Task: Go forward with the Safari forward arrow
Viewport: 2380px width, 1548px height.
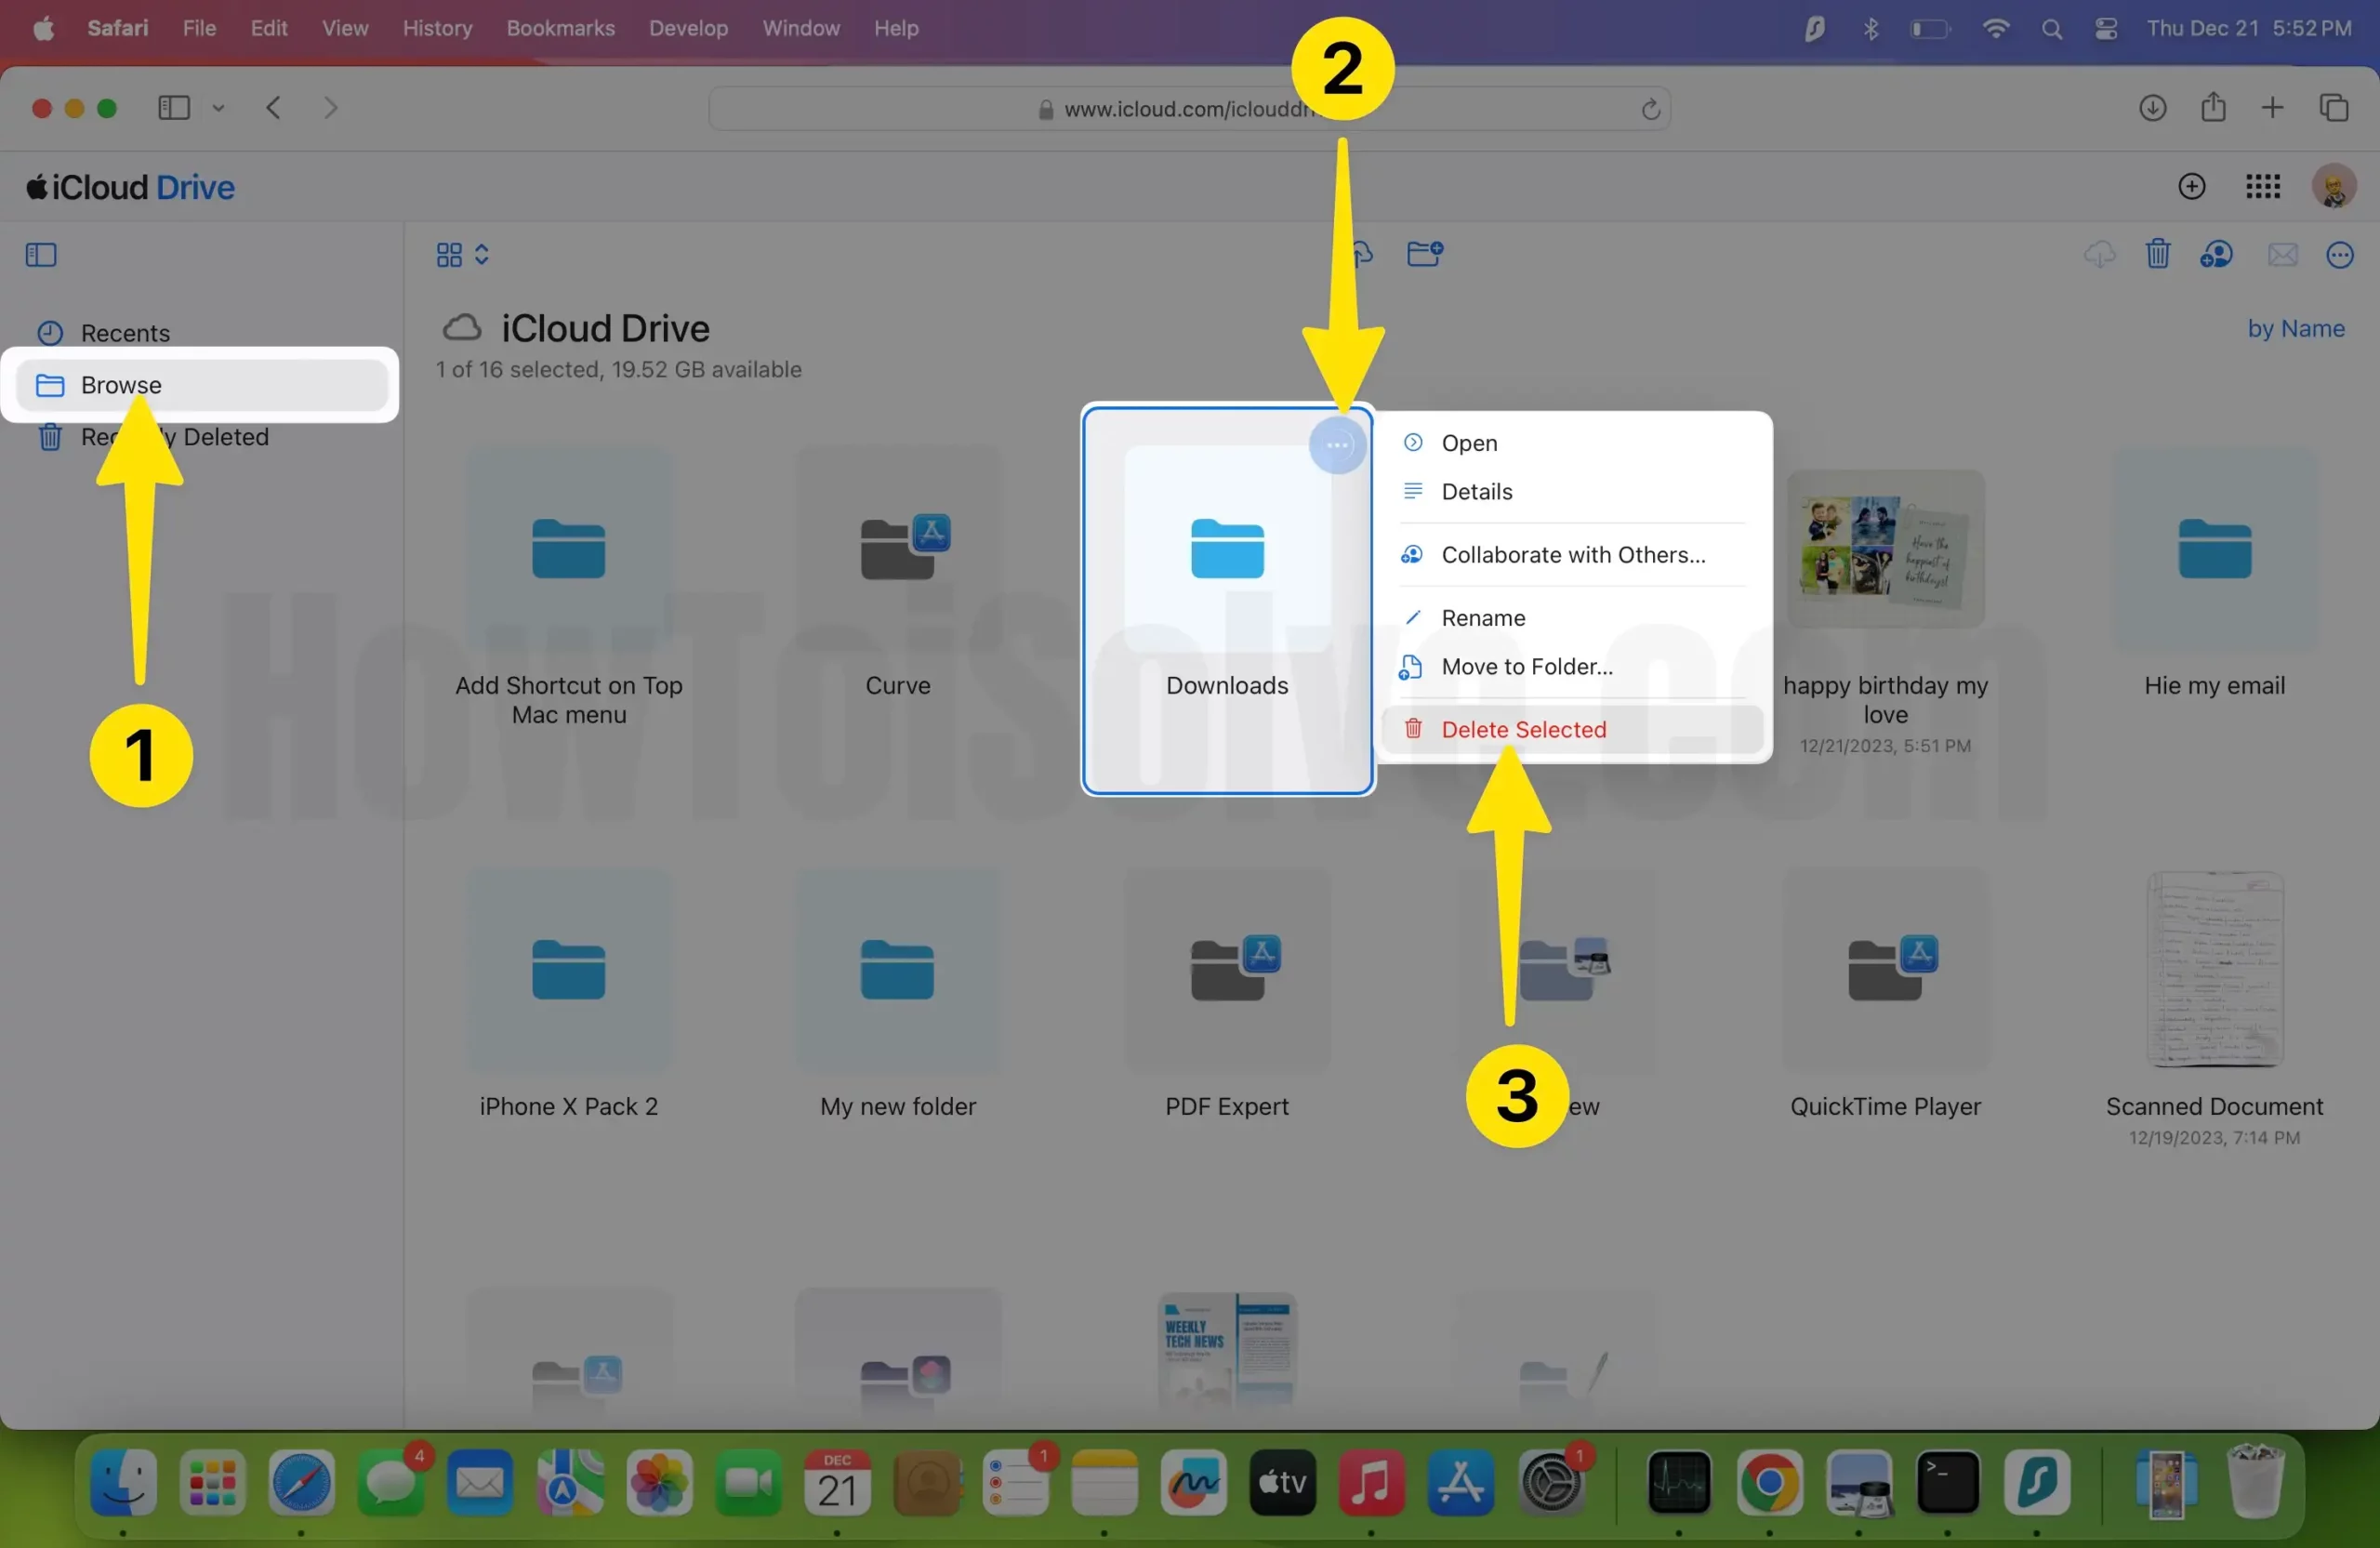Action: tap(330, 107)
